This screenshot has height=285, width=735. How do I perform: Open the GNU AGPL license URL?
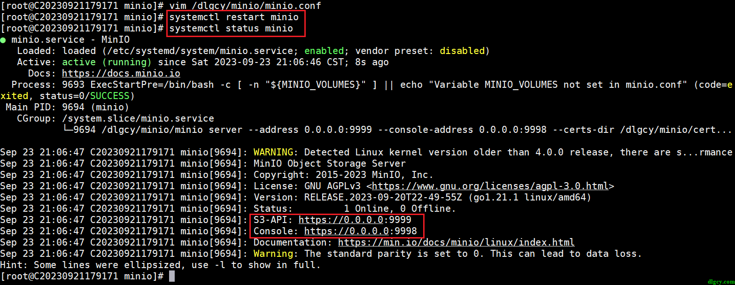click(490, 186)
